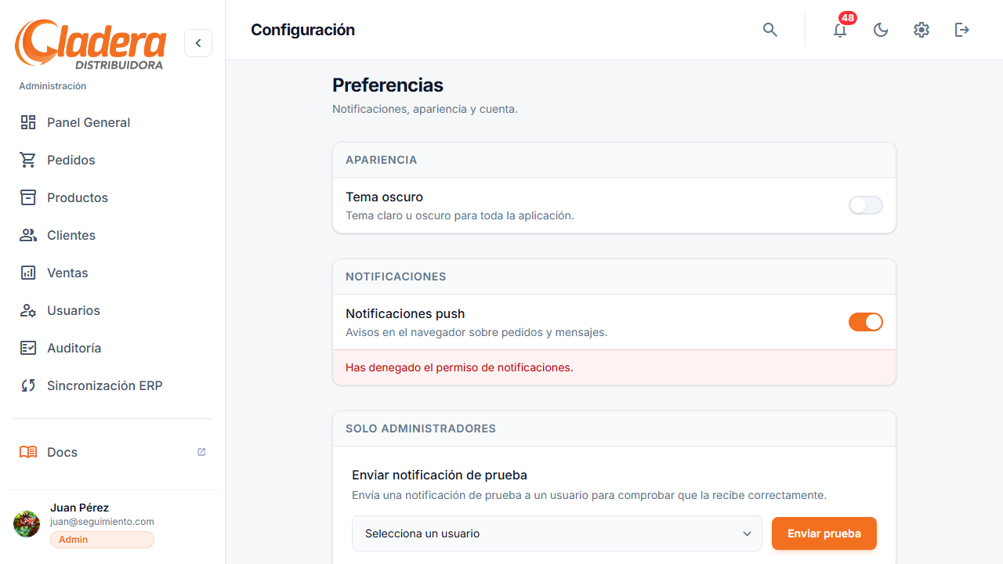Click the Productos box icon
Viewport: 1003px width, 564px height.
pos(28,197)
